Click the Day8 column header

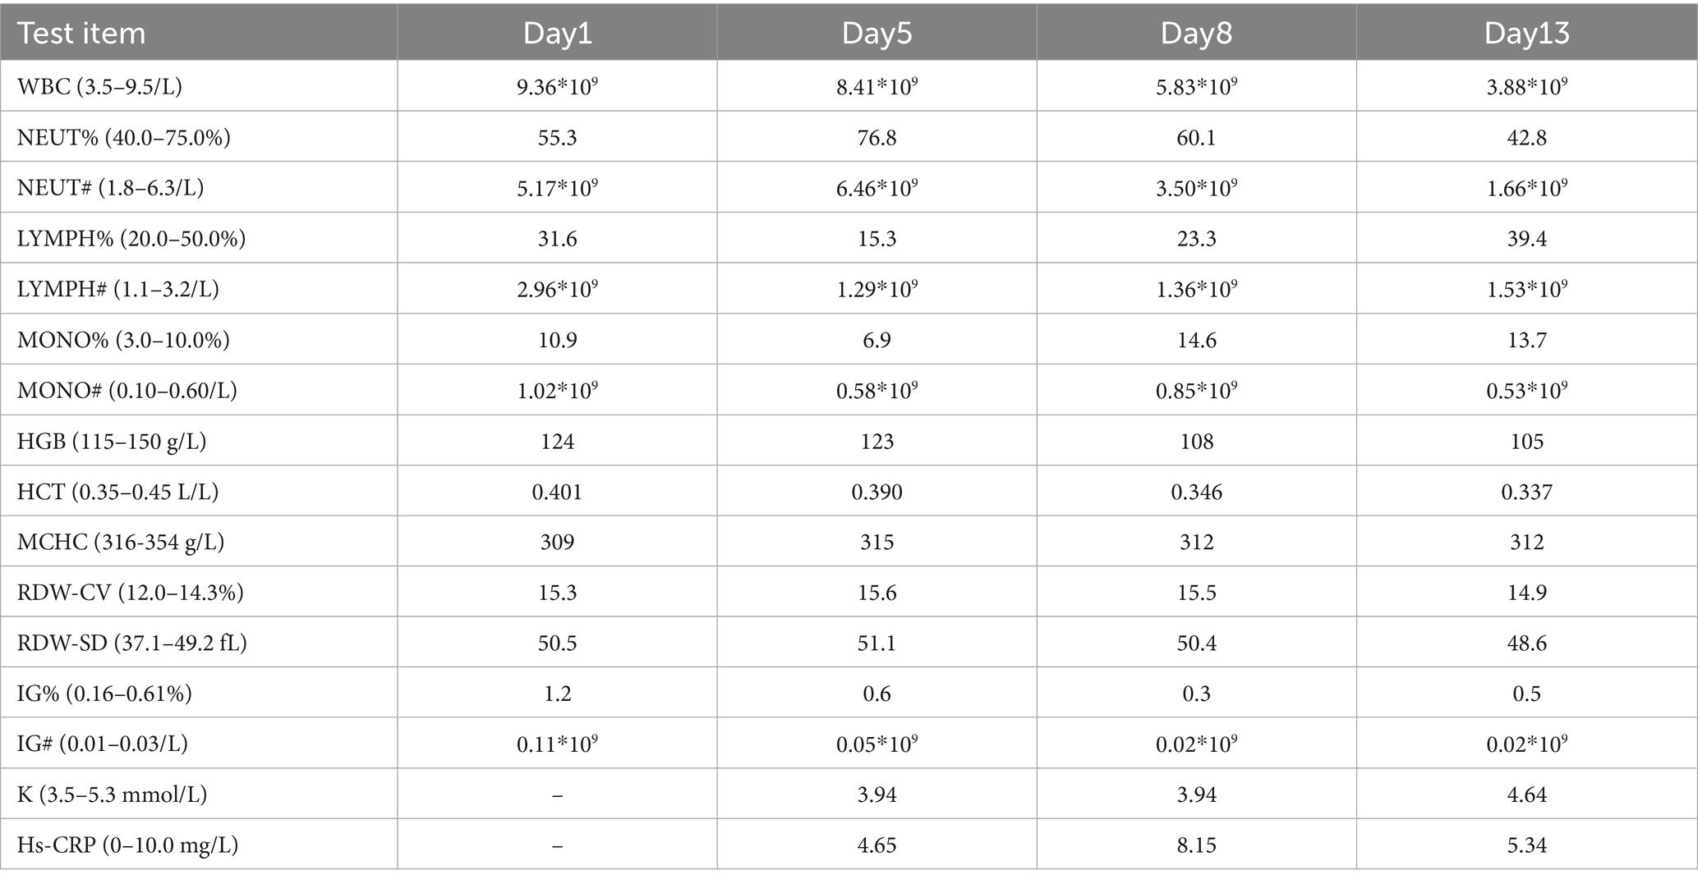pos(1196,34)
